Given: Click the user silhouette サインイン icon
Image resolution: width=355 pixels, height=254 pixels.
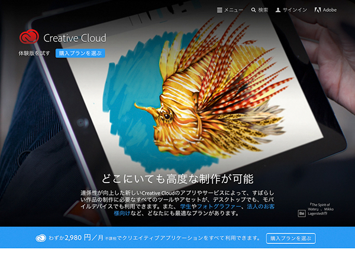Looking at the screenshot, I should 278,10.
